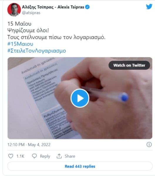Click the Share upload icon
This screenshot has height=176, width=155.
point(59,156)
